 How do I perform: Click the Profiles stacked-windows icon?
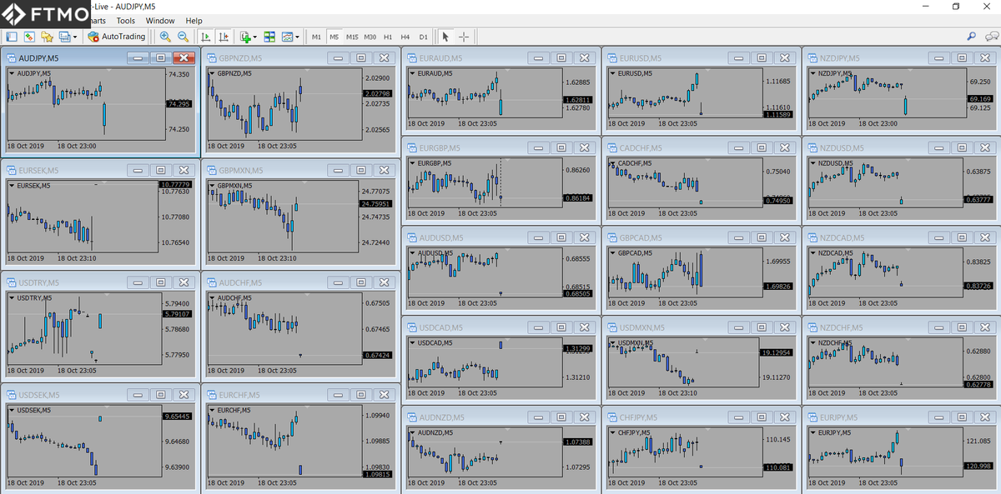[x=64, y=37]
